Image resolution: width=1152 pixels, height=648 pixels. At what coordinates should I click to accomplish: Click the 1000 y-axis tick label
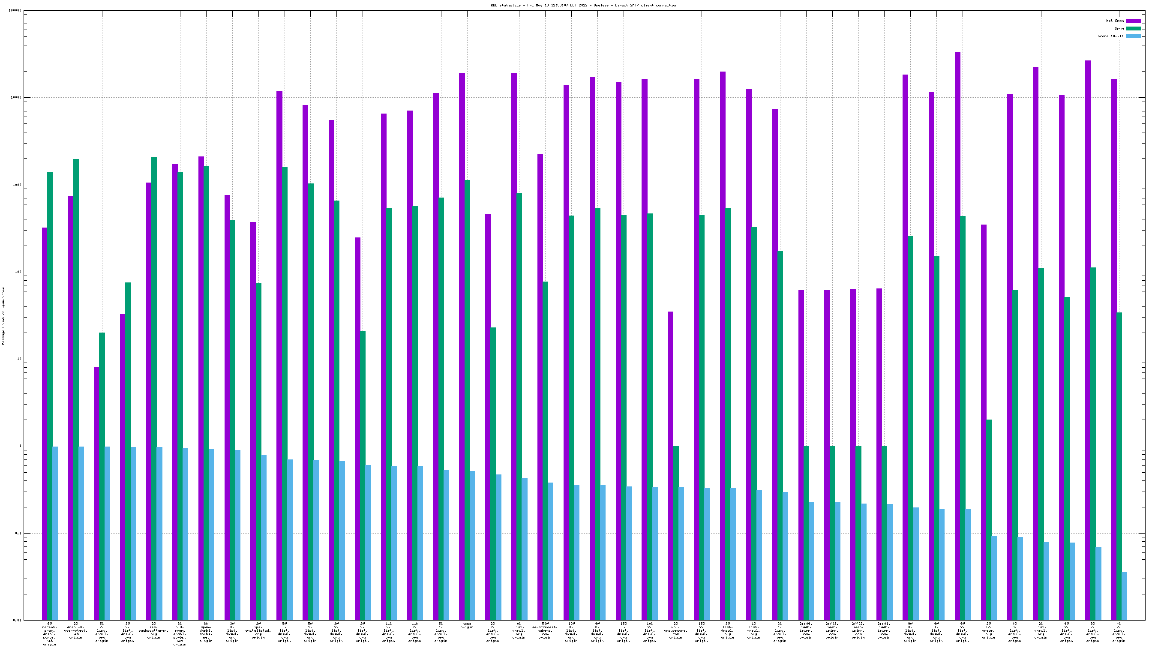pos(17,185)
